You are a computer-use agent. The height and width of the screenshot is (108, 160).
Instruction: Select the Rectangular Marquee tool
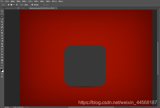click(x=2, y=14)
